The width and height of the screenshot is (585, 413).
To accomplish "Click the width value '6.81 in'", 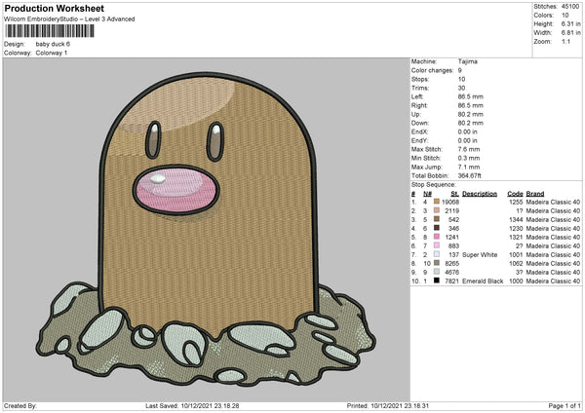I will [570, 33].
